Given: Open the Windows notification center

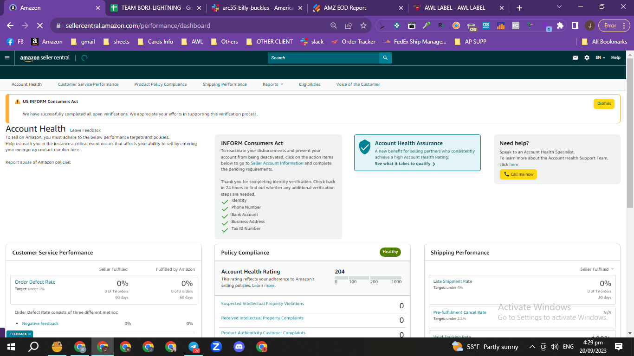Looking at the screenshot, I should pos(619,347).
